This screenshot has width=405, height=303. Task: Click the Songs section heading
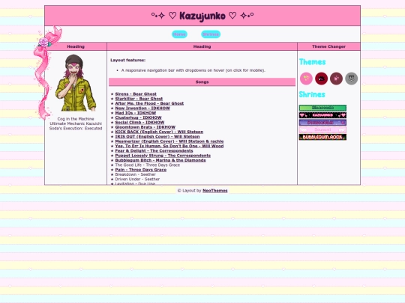[x=202, y=82]
